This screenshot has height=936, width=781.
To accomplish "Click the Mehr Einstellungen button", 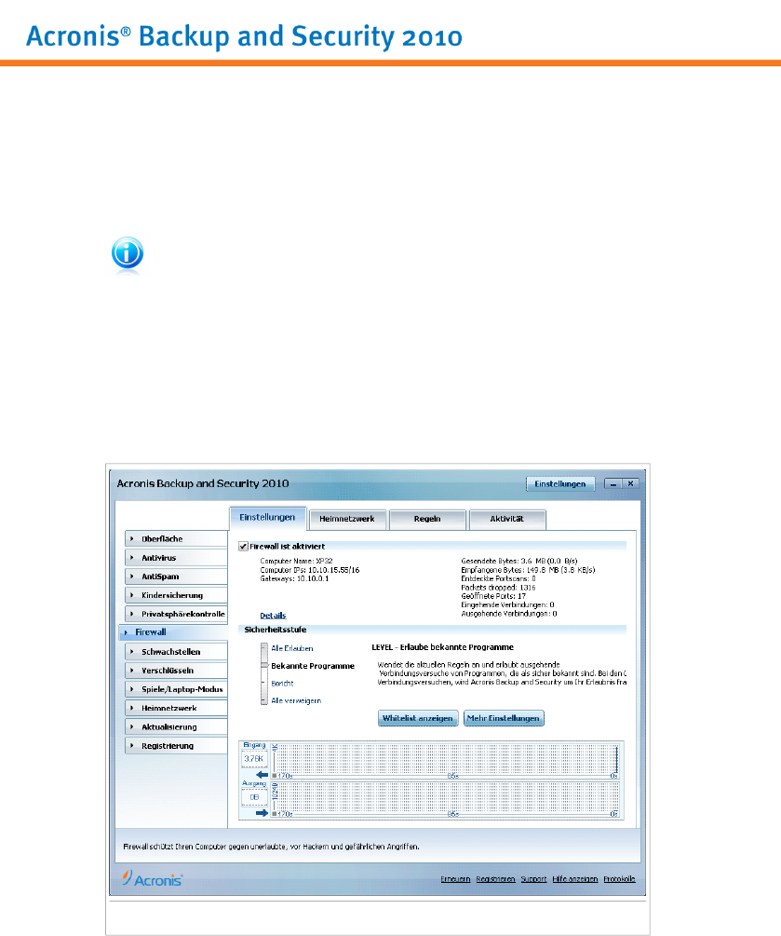I will point(503,718).
